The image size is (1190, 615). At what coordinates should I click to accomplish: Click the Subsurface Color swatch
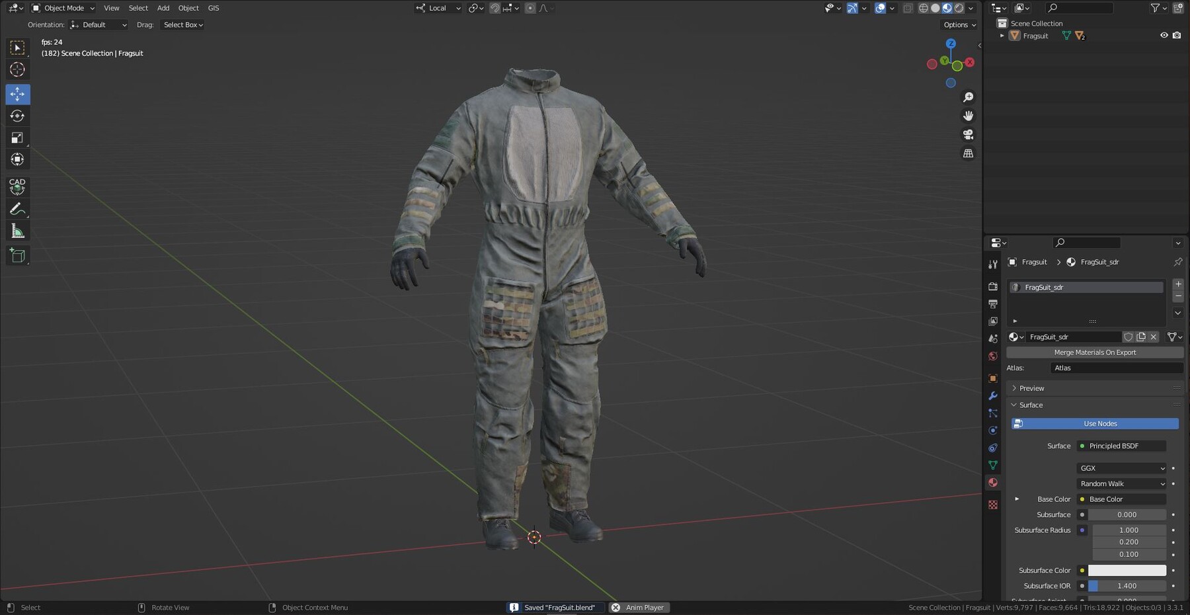click(x=1127, y=570)
